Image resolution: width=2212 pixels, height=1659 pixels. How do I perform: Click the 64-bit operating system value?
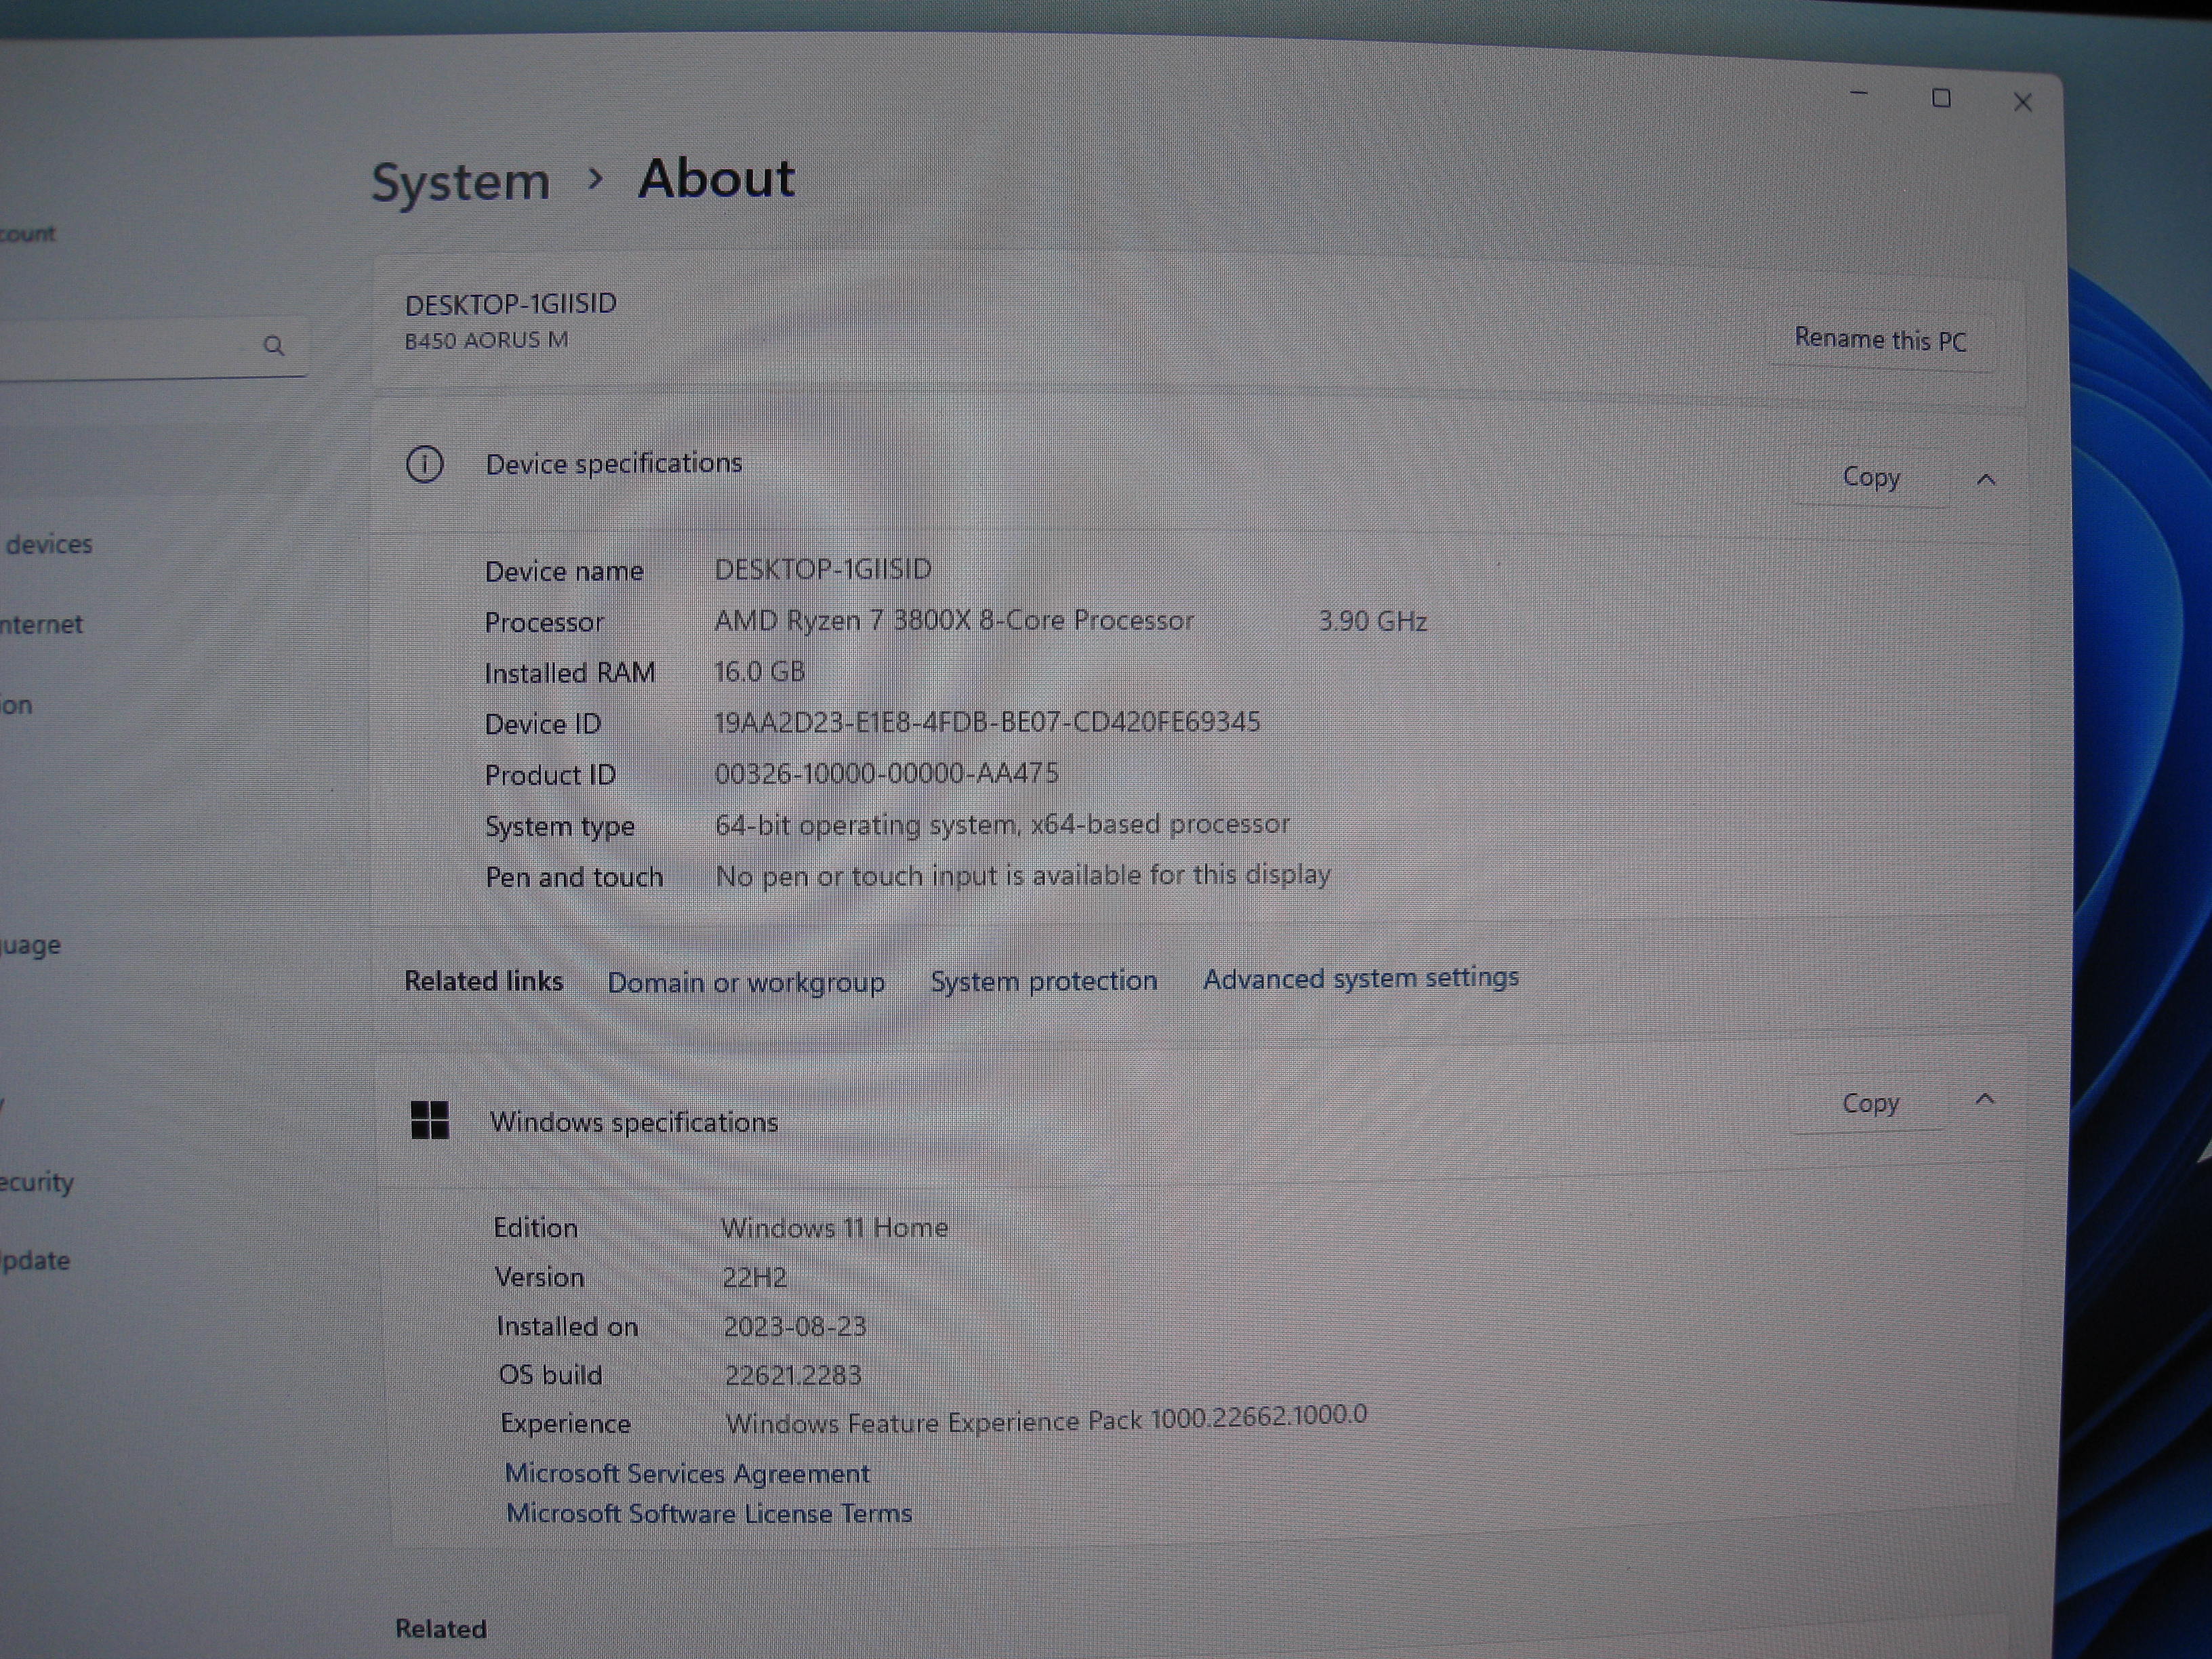[x=1002, y=825]
